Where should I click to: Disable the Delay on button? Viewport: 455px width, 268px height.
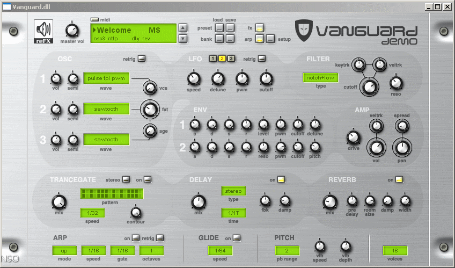pyautogui.click(x=281, y=179)
